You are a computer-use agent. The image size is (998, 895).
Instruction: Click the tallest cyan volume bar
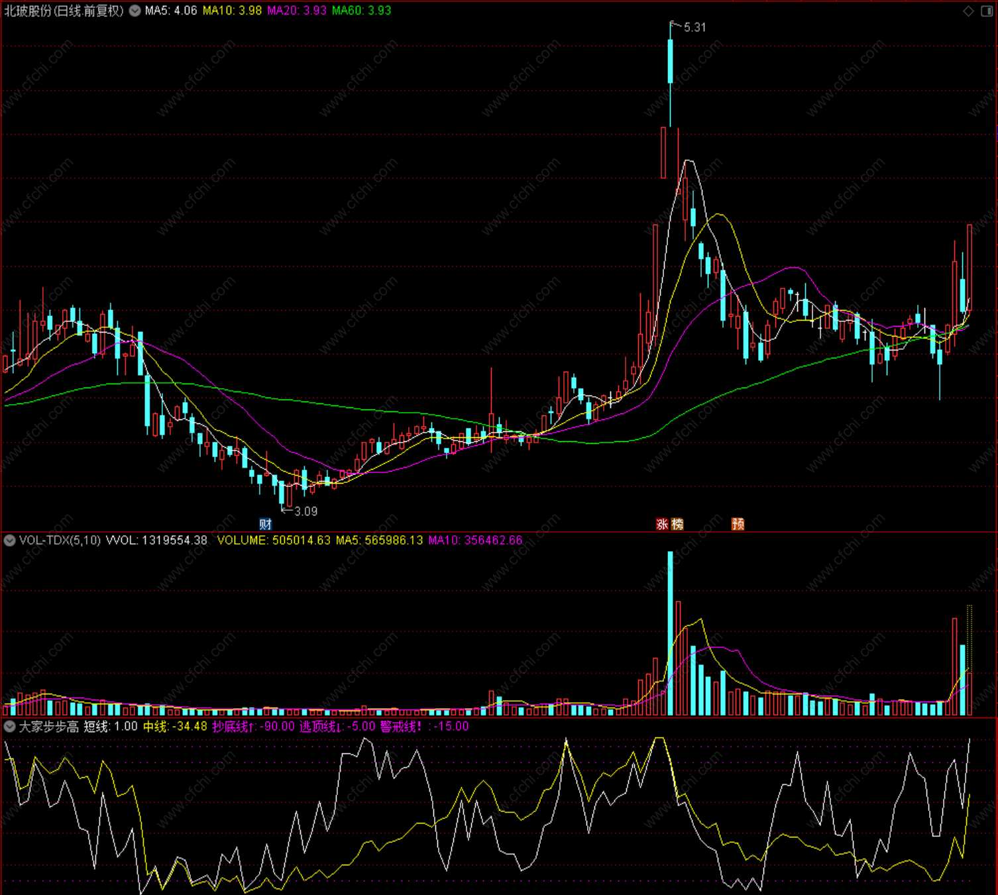point(670,633)
